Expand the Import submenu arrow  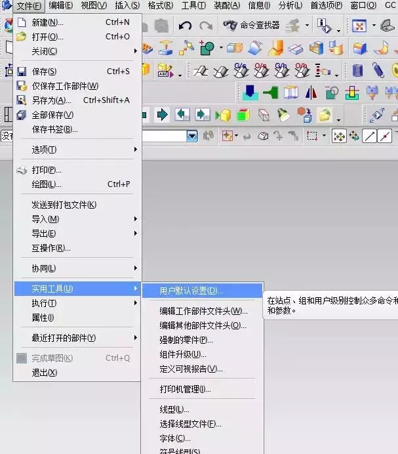[x=136, y=219]
